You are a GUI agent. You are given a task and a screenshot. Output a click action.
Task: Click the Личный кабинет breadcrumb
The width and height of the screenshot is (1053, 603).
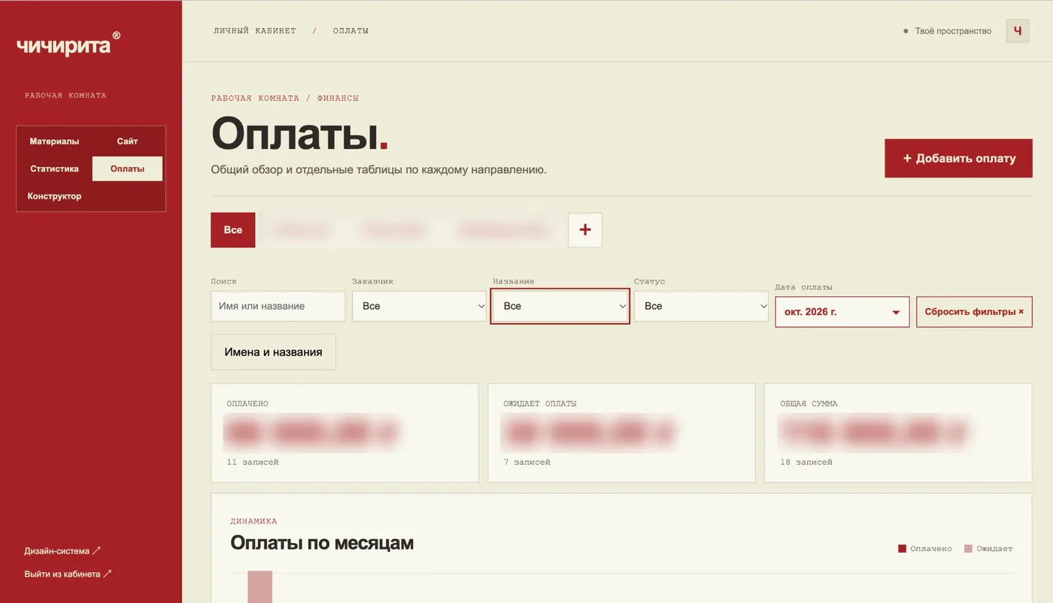[x=255, y=31]
